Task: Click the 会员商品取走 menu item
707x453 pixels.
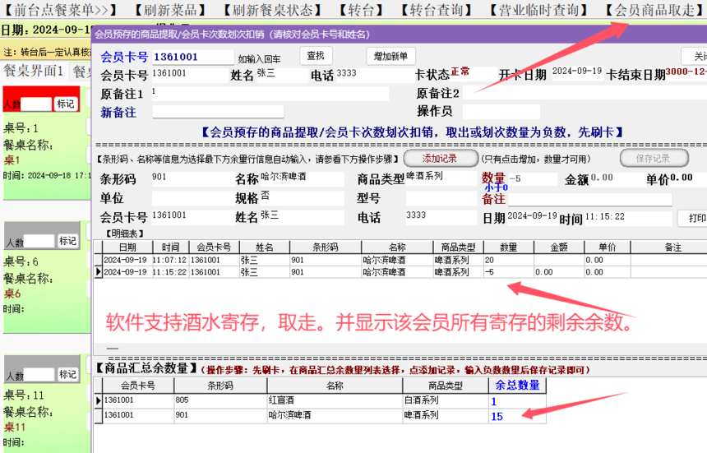Action: point(654,10)
